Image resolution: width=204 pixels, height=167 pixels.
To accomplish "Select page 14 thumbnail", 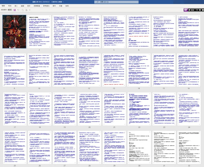I will pyautogui.click(x=139, y=70).
